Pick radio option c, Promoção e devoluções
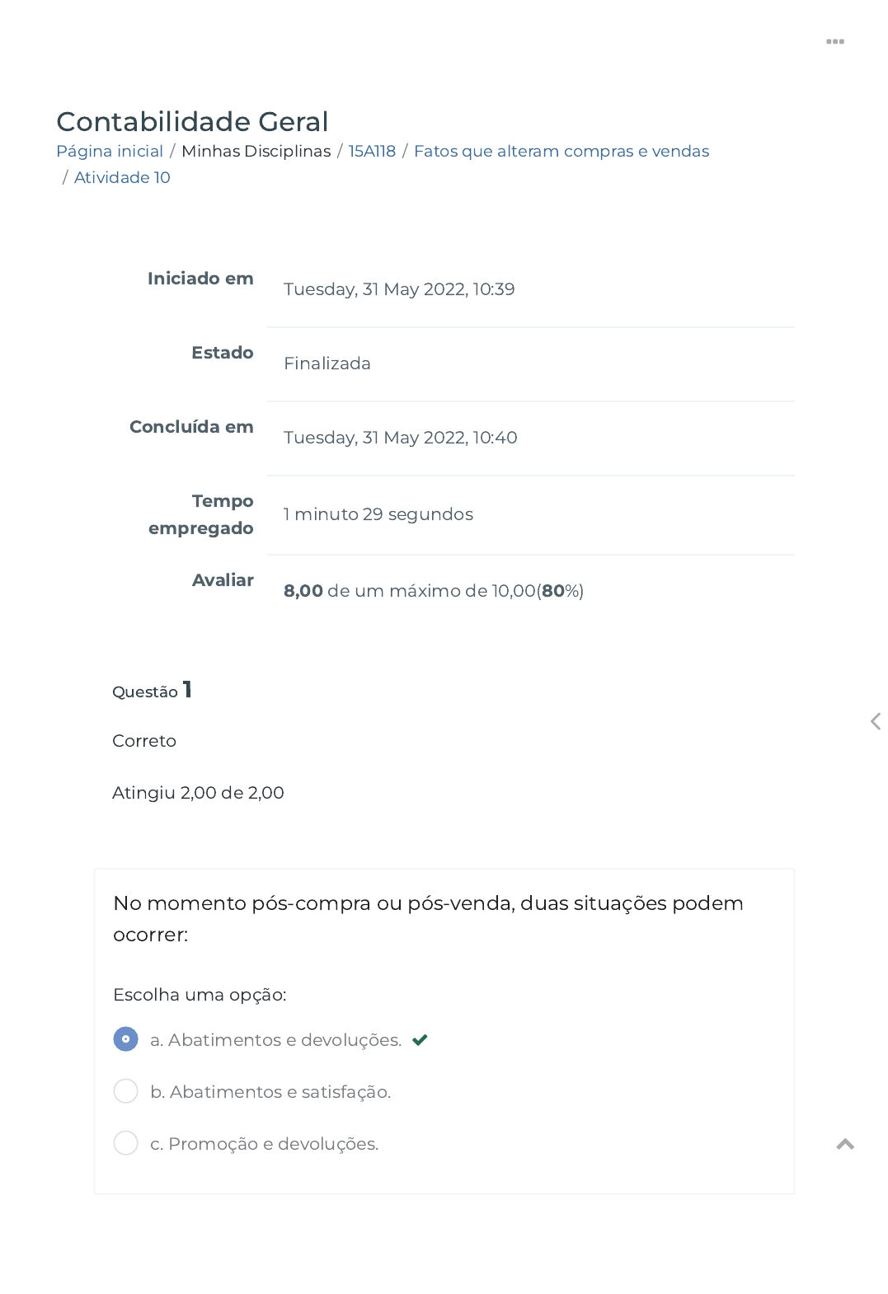 (x=125, y=1143)
